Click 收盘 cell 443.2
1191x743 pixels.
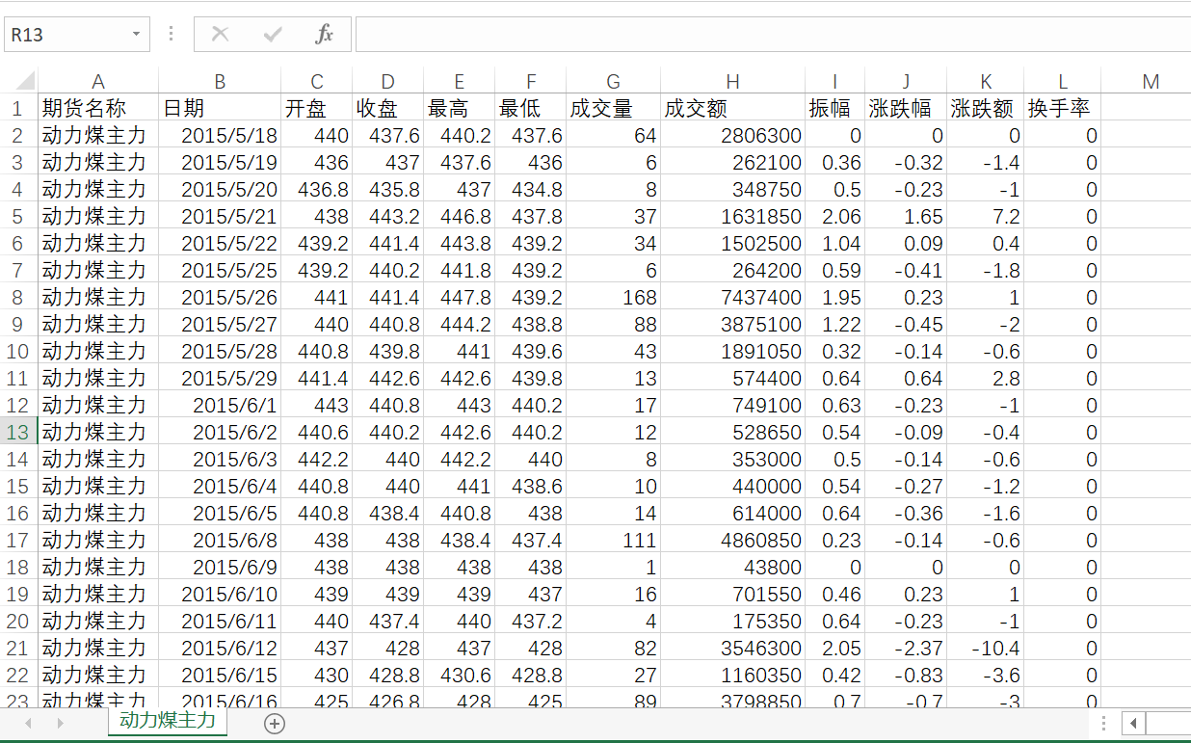tap(388, 216)
